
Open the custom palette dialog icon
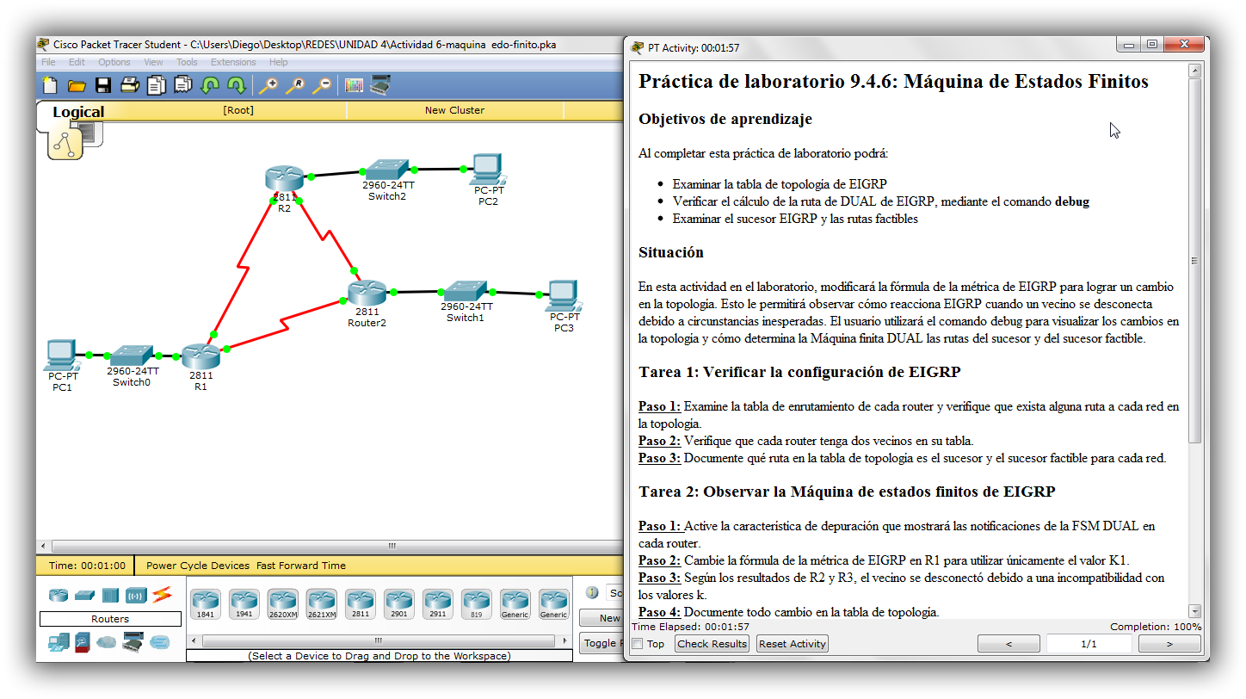click(354, 85)
